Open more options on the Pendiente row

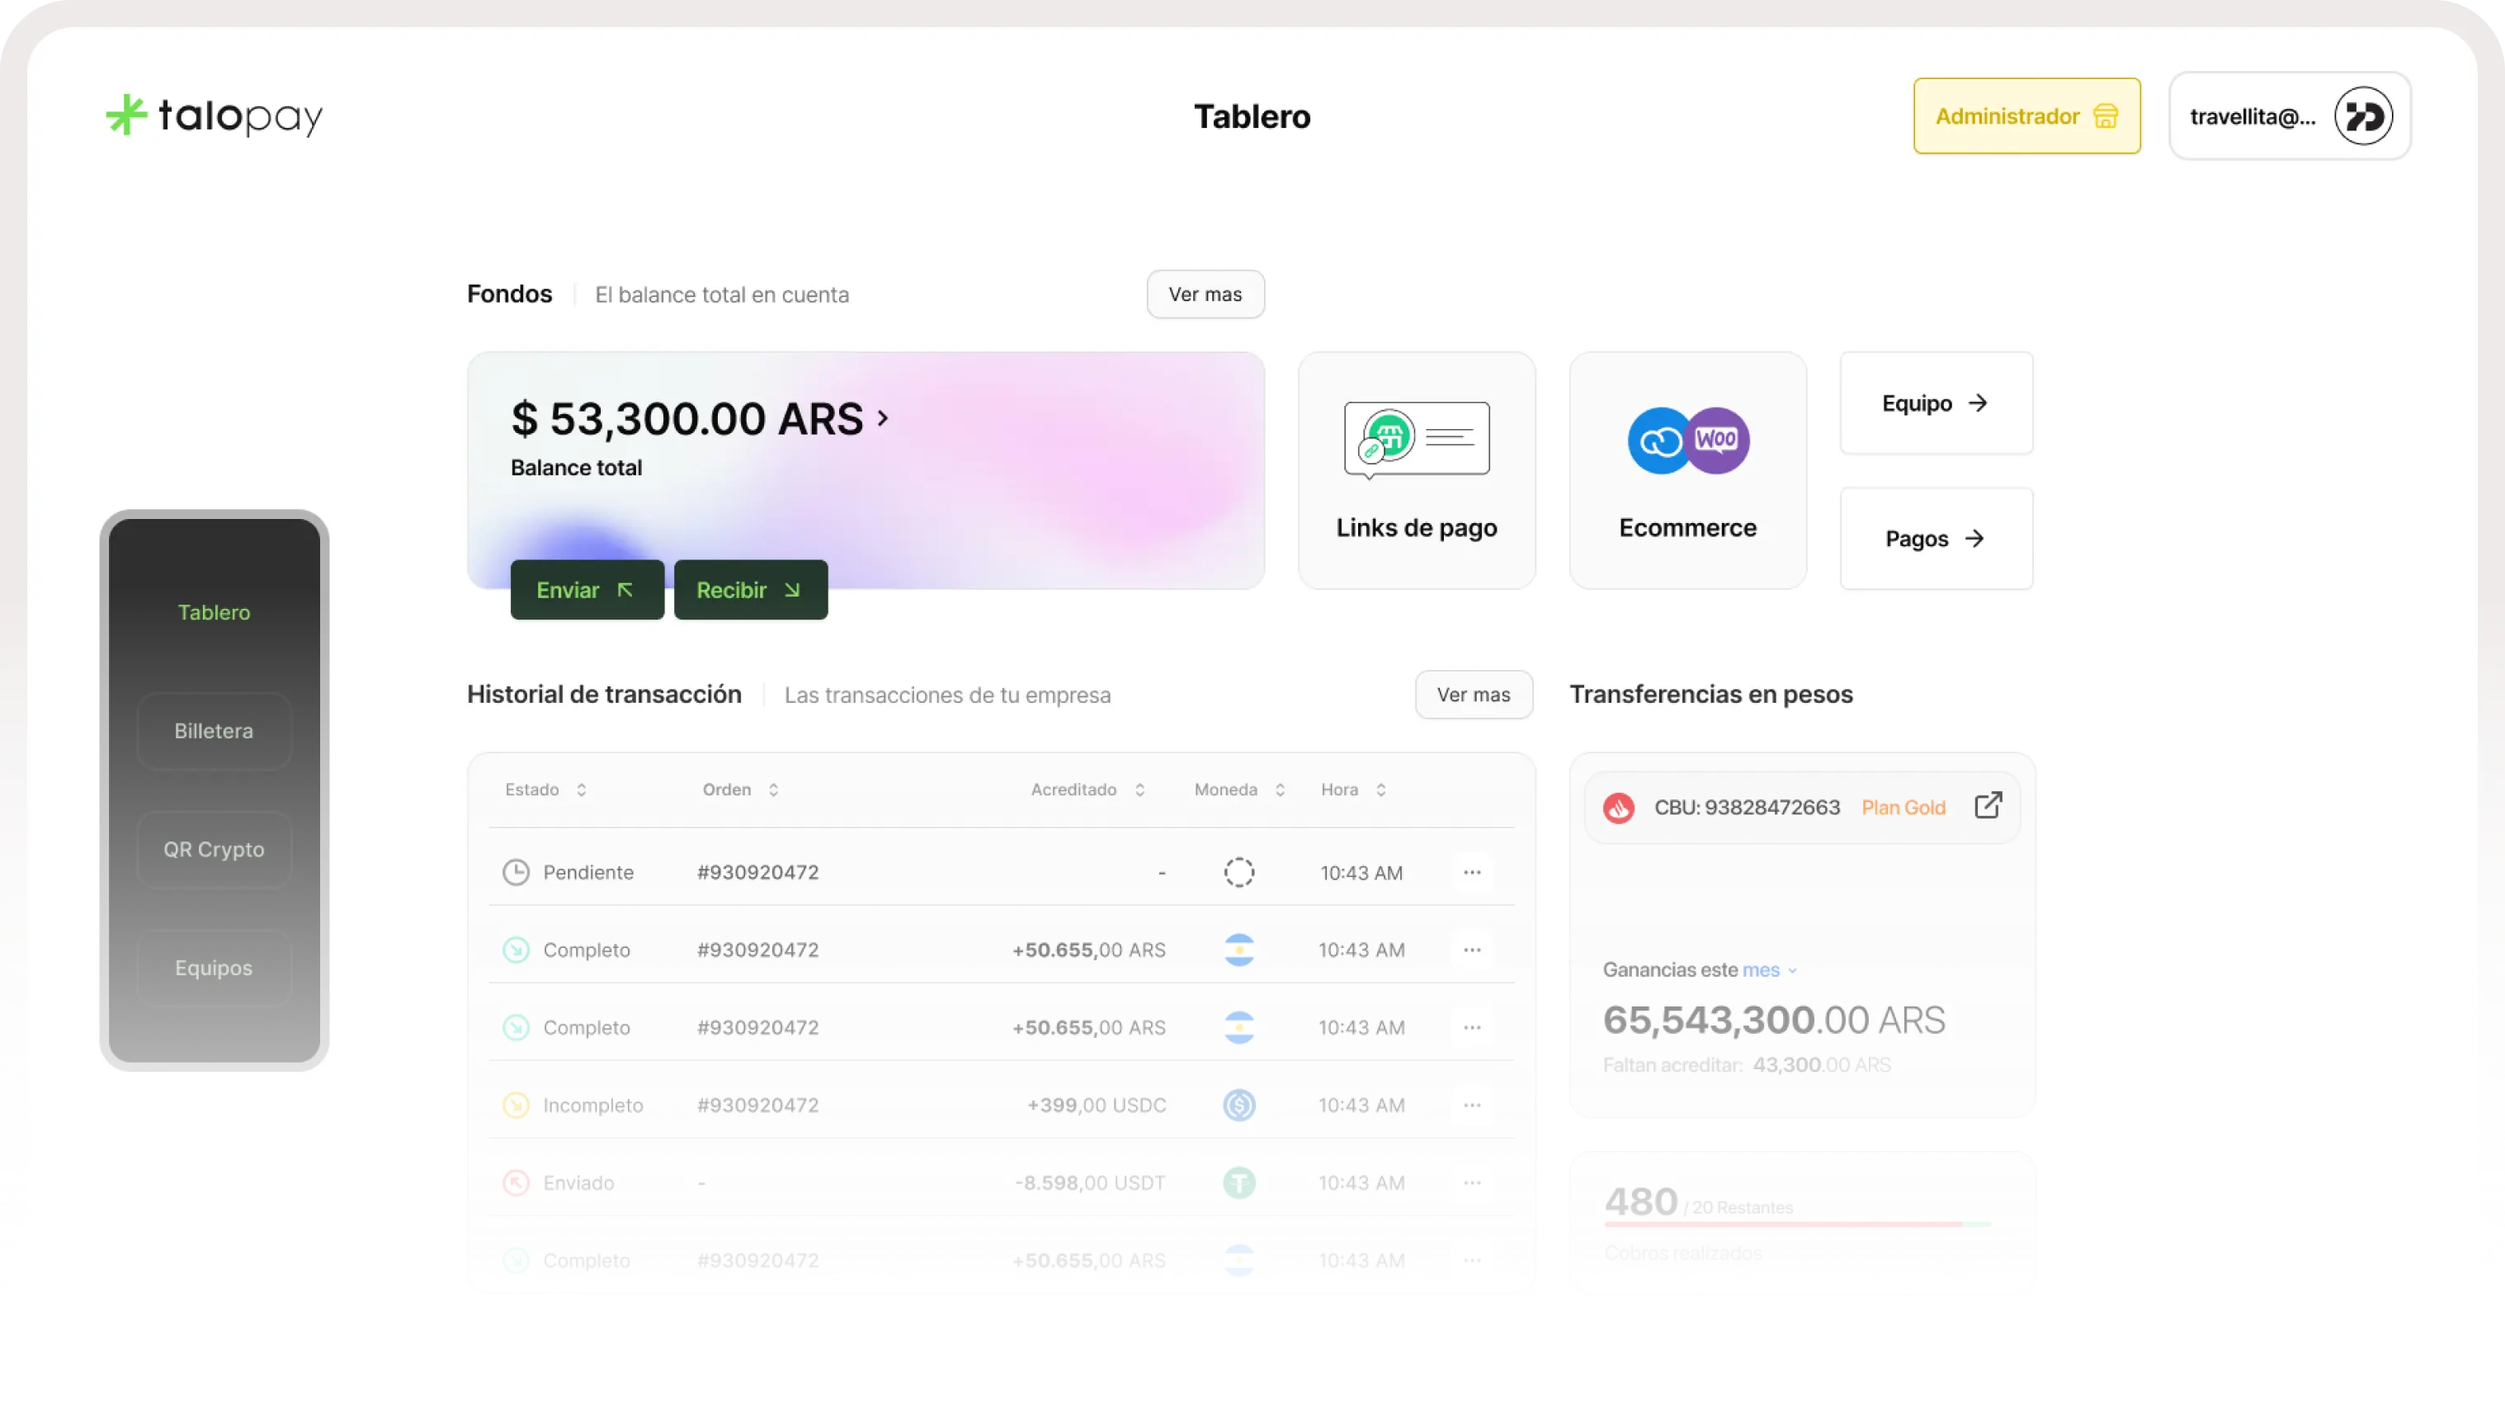tap(1472, 872)
